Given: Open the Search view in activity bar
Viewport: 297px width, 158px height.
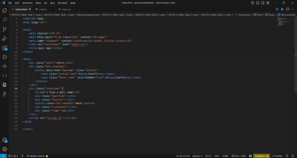Looking at the screenshot, I should point(4,20).
